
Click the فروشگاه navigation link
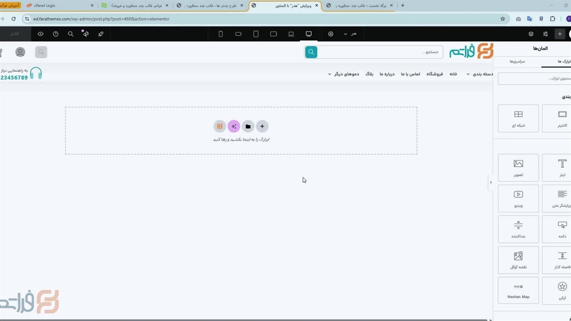434,74
